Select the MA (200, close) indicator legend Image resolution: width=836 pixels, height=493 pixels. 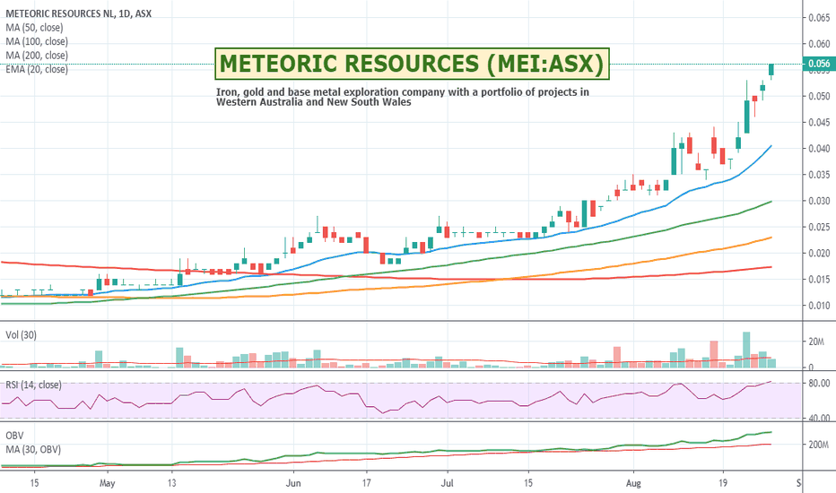click(x=37, y=56)
